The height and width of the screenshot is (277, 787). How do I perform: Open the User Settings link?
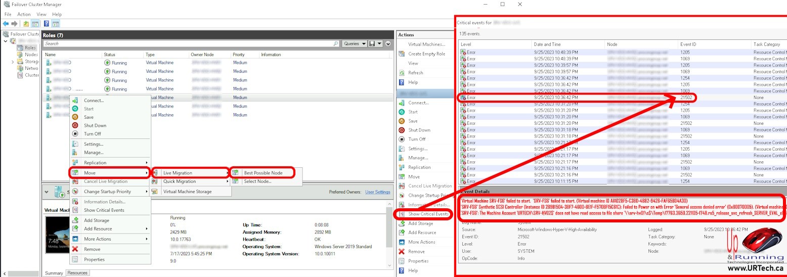pos(377,192)
